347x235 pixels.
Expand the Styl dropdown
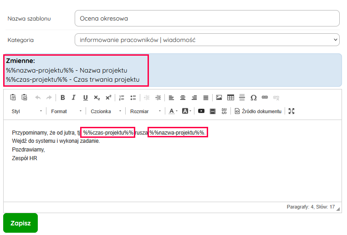pos(27,111)
